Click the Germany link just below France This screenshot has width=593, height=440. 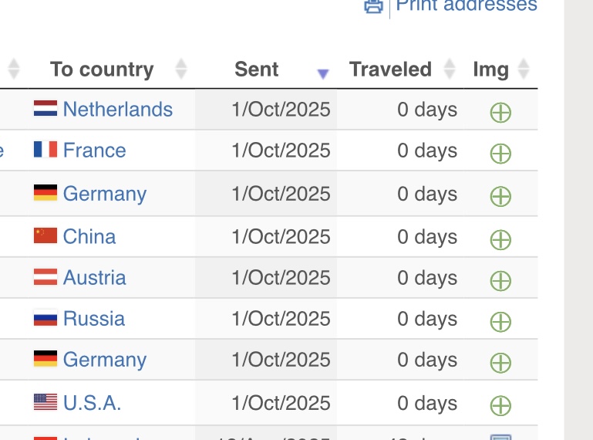[104, 193]
